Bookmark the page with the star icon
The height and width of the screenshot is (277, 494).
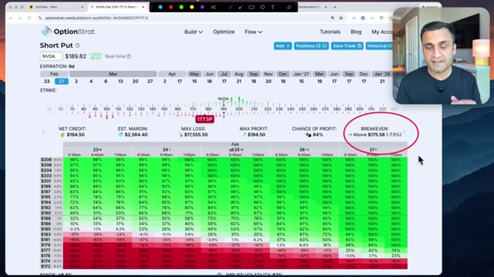341,18
